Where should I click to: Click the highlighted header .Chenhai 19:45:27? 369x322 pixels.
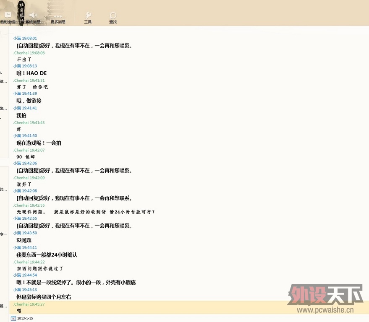(x=29, y=304)
